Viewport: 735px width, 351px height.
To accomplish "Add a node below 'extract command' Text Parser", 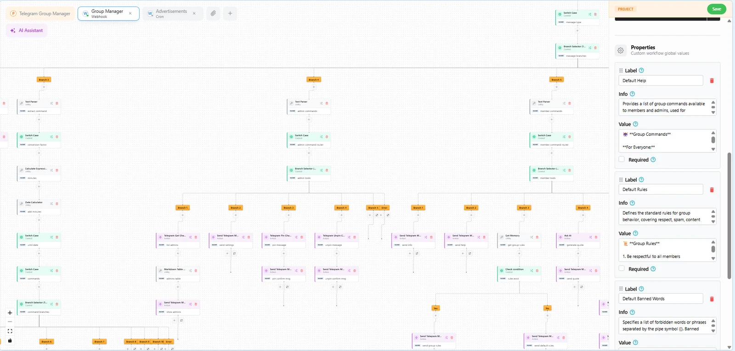I will click(39, 119).
